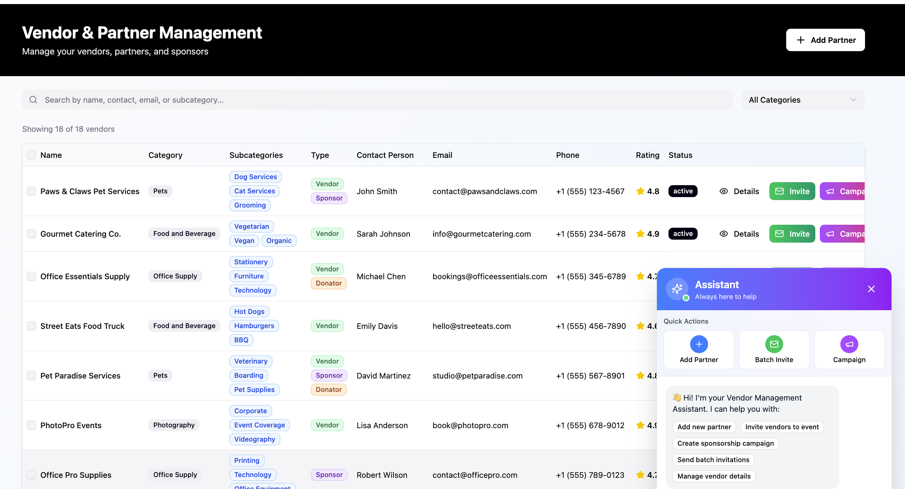Click purple Campaign quick action icon
Image resolution: width=905 pixels, height=489 pixels.
click(x=849, y=344)
